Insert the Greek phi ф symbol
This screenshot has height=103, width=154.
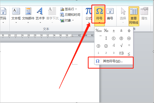pos(129,31)
